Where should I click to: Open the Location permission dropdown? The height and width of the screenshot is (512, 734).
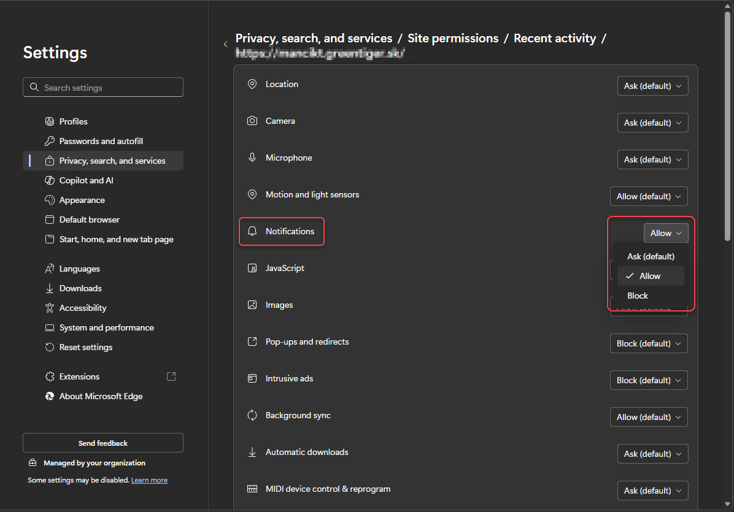pos(652,86)
